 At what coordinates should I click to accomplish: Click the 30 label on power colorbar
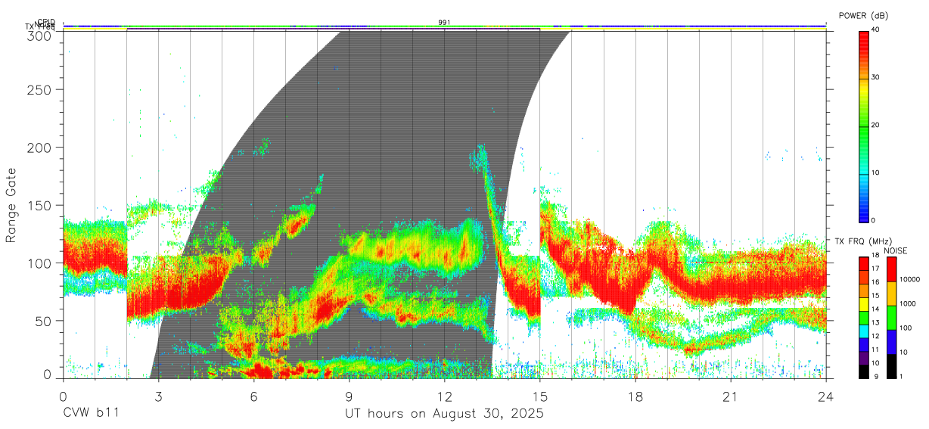pos(875,77)
